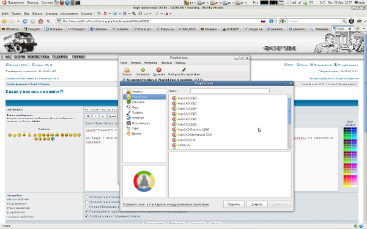Select the Другие category
This screenshot has width=367, height=229.
[x=144, y=134]
